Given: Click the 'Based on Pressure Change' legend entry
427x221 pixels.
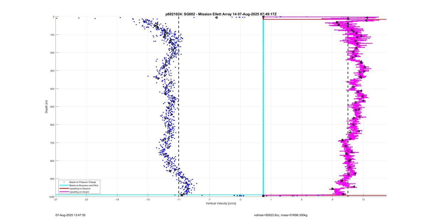Looking at the screenshot, I should coord(83,182).
